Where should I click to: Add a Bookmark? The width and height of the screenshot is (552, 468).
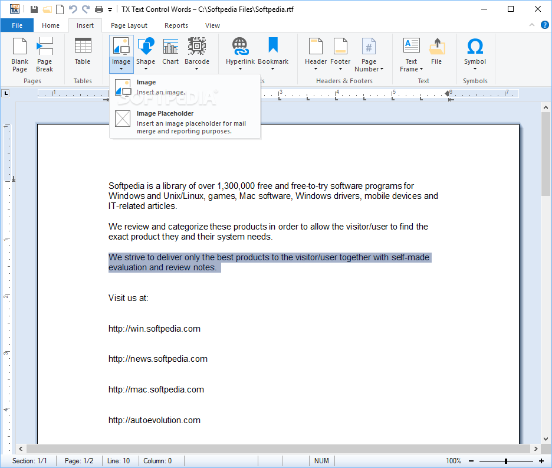click(273, 54)
